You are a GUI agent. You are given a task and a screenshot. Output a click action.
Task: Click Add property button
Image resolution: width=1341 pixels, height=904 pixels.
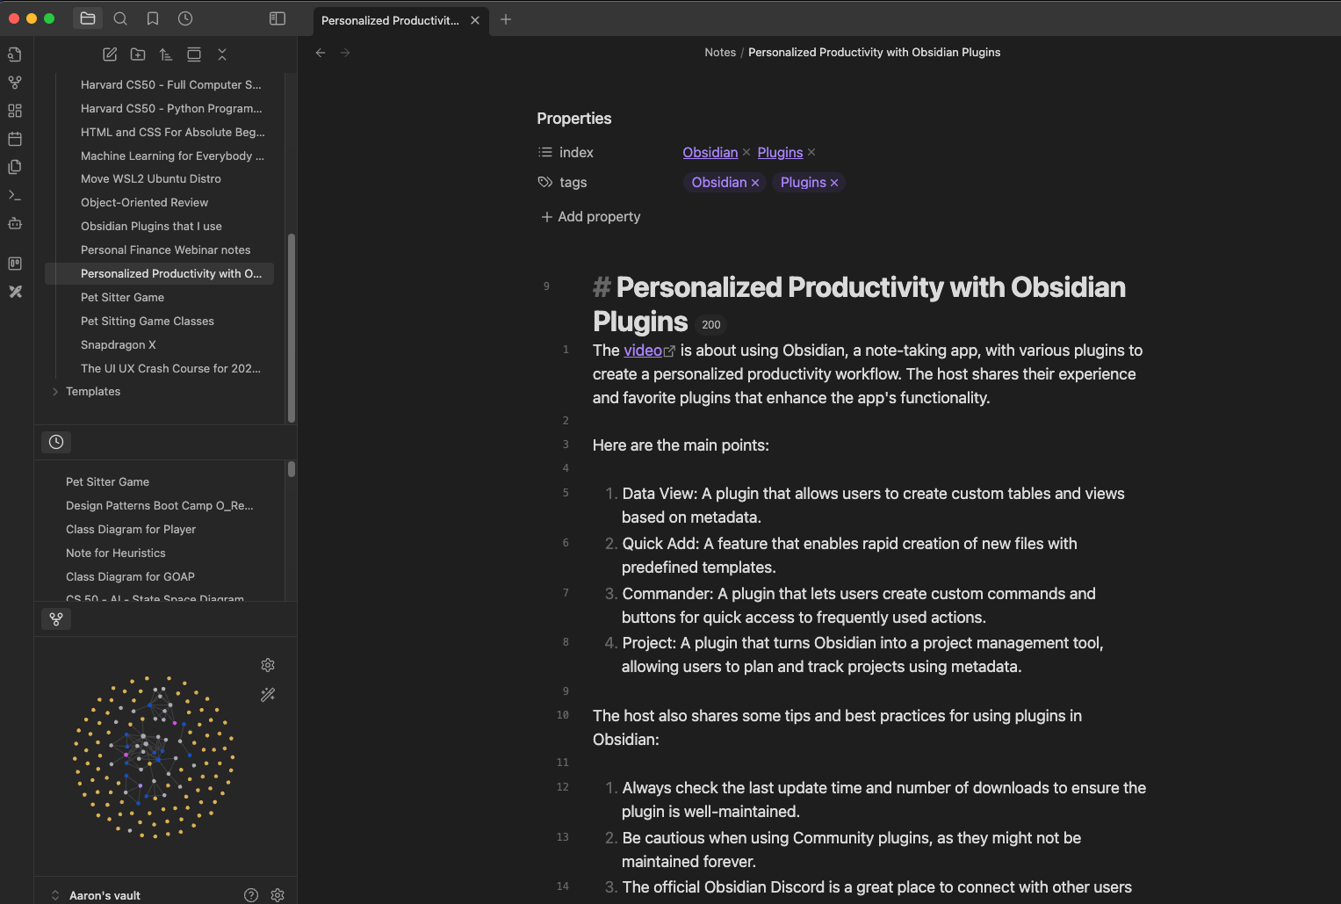pos(591,217)
